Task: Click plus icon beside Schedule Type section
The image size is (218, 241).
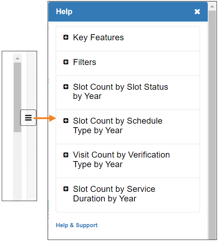Action: [66, 121]
